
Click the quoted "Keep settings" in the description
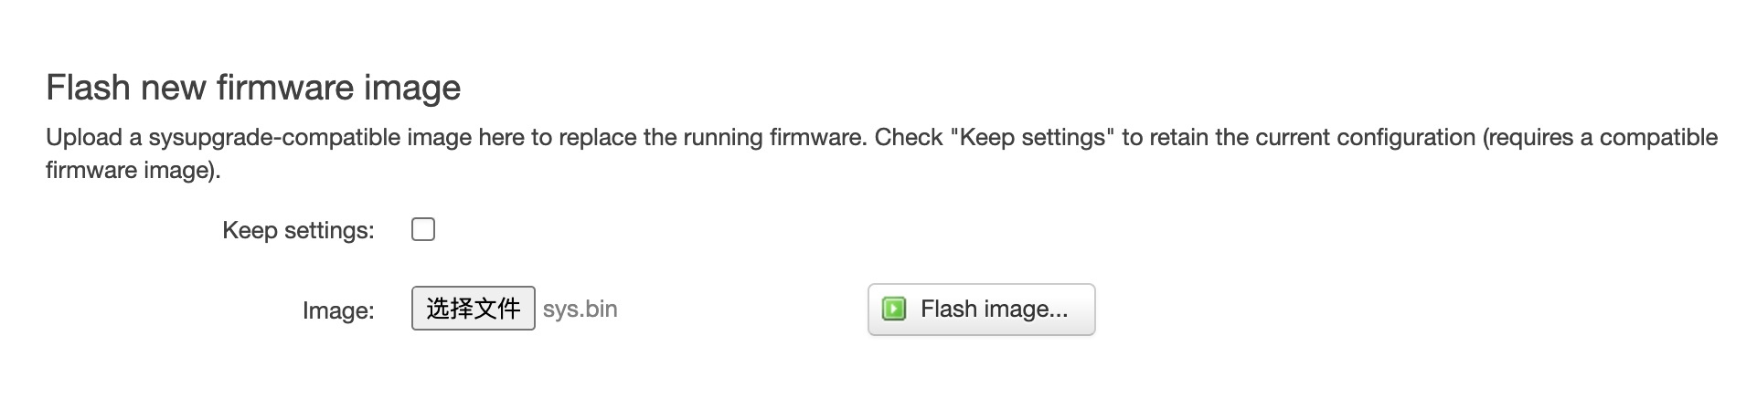[x=1032, y=138]
